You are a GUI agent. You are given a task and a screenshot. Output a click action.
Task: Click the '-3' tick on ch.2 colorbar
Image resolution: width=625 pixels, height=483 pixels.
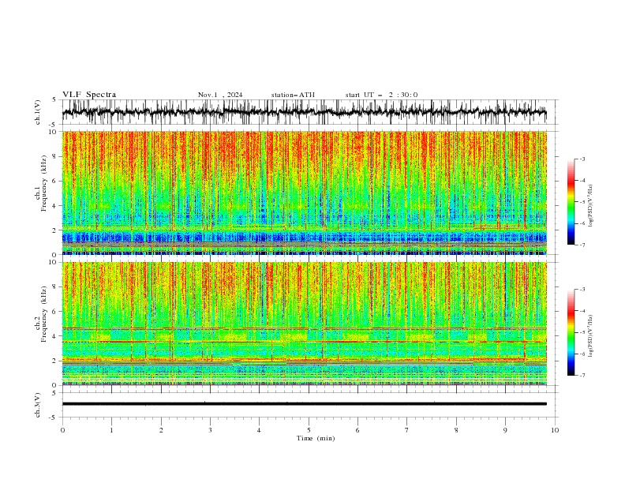[x=582, y=290]
